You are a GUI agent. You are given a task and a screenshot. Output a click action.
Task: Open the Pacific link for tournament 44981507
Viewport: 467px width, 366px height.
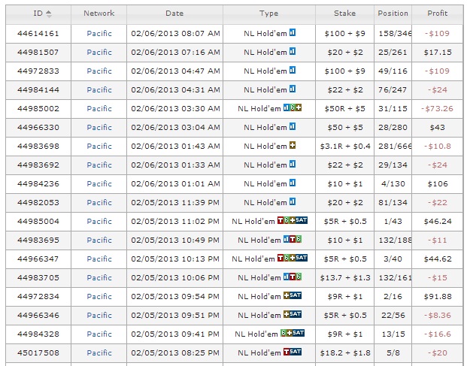99,53
